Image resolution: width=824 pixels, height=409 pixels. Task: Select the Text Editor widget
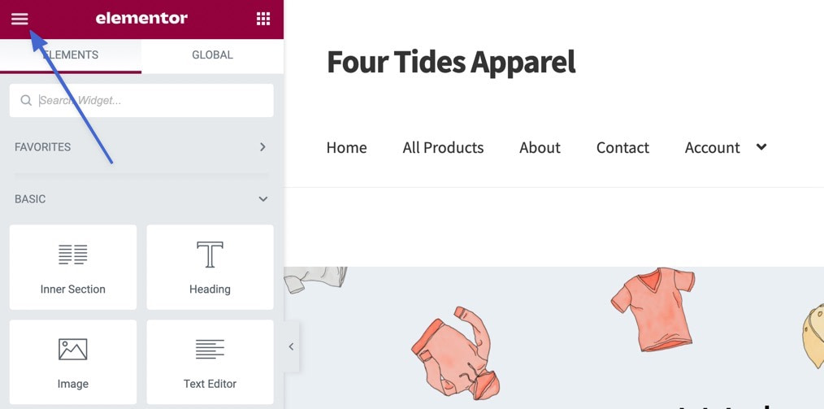click(x=210, y=362)
